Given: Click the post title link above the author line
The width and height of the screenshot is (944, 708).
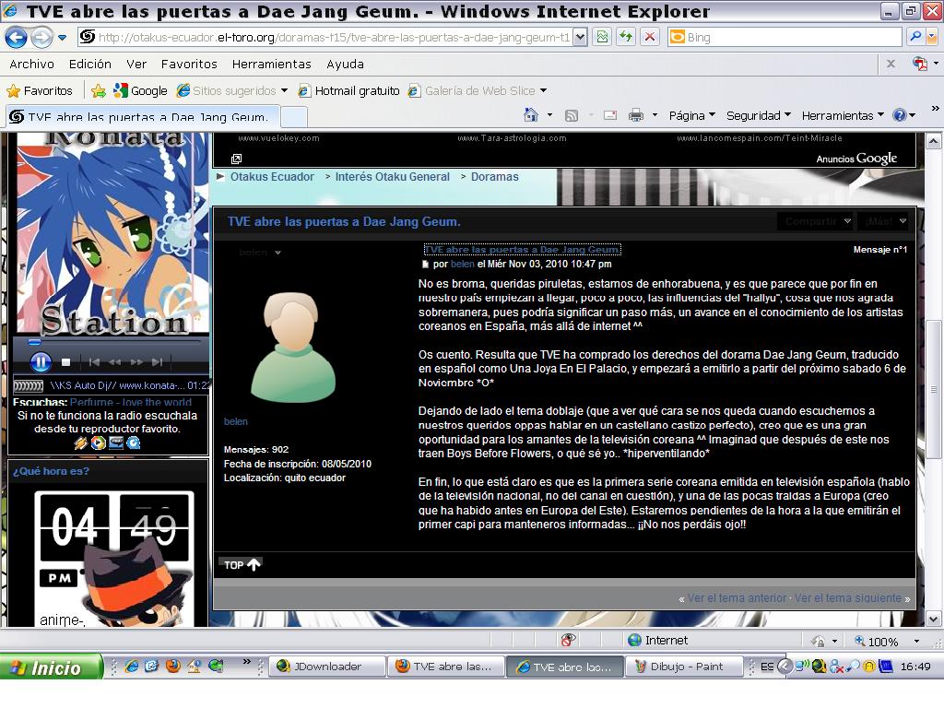Looking at the screenshot, I should coord(523,249).
